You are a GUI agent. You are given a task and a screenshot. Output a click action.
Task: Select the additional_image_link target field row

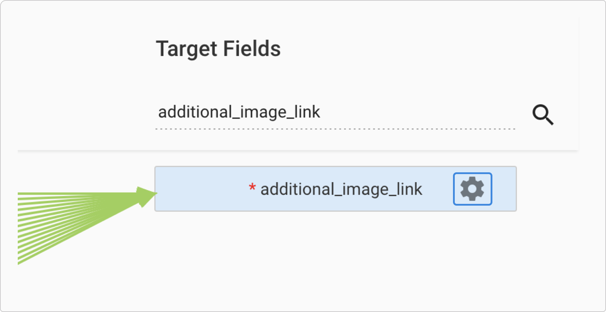click(335, 189)
